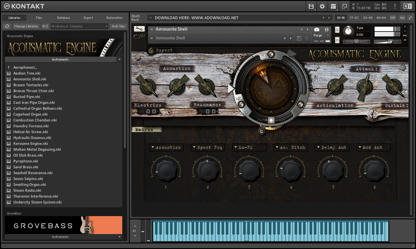Clear the library search field with X

tap(106, 26)
